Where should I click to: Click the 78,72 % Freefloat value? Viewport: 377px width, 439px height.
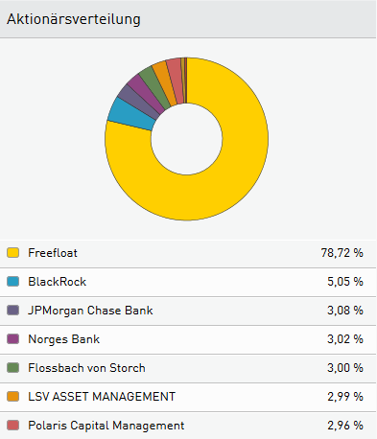[342, 253]
